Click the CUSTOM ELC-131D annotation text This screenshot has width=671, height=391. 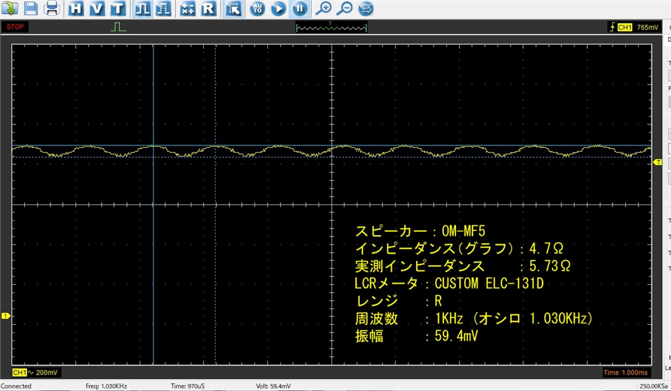tap(489, 283)
